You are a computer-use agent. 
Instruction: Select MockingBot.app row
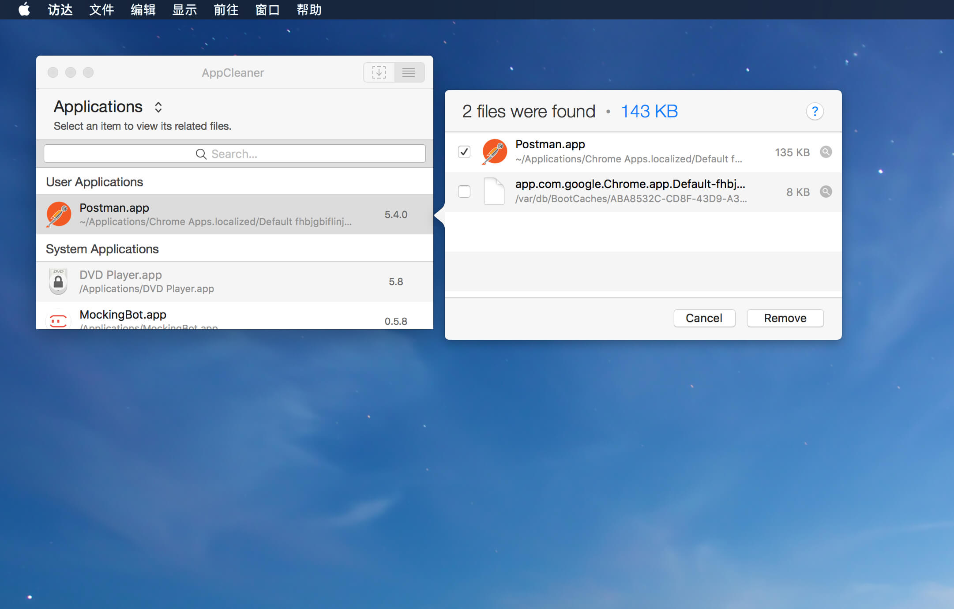point(235,316)
